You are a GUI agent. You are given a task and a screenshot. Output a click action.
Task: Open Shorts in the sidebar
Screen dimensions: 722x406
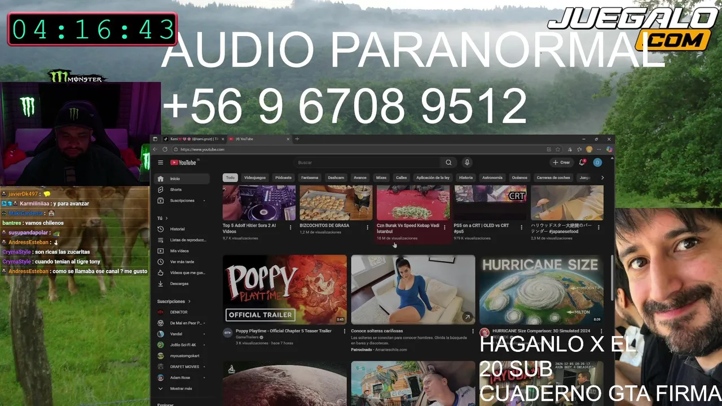(182, 189)
